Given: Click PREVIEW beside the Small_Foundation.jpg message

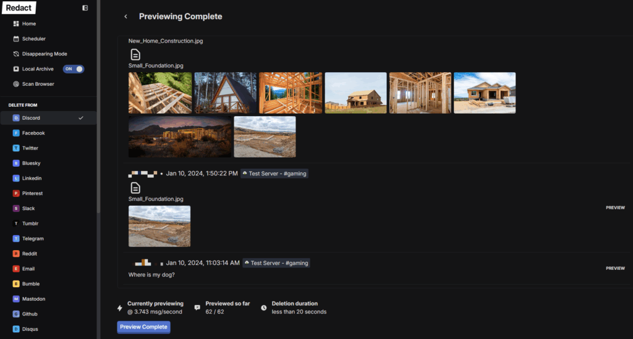Looking at the screenshot, I should tap(615, 208).
